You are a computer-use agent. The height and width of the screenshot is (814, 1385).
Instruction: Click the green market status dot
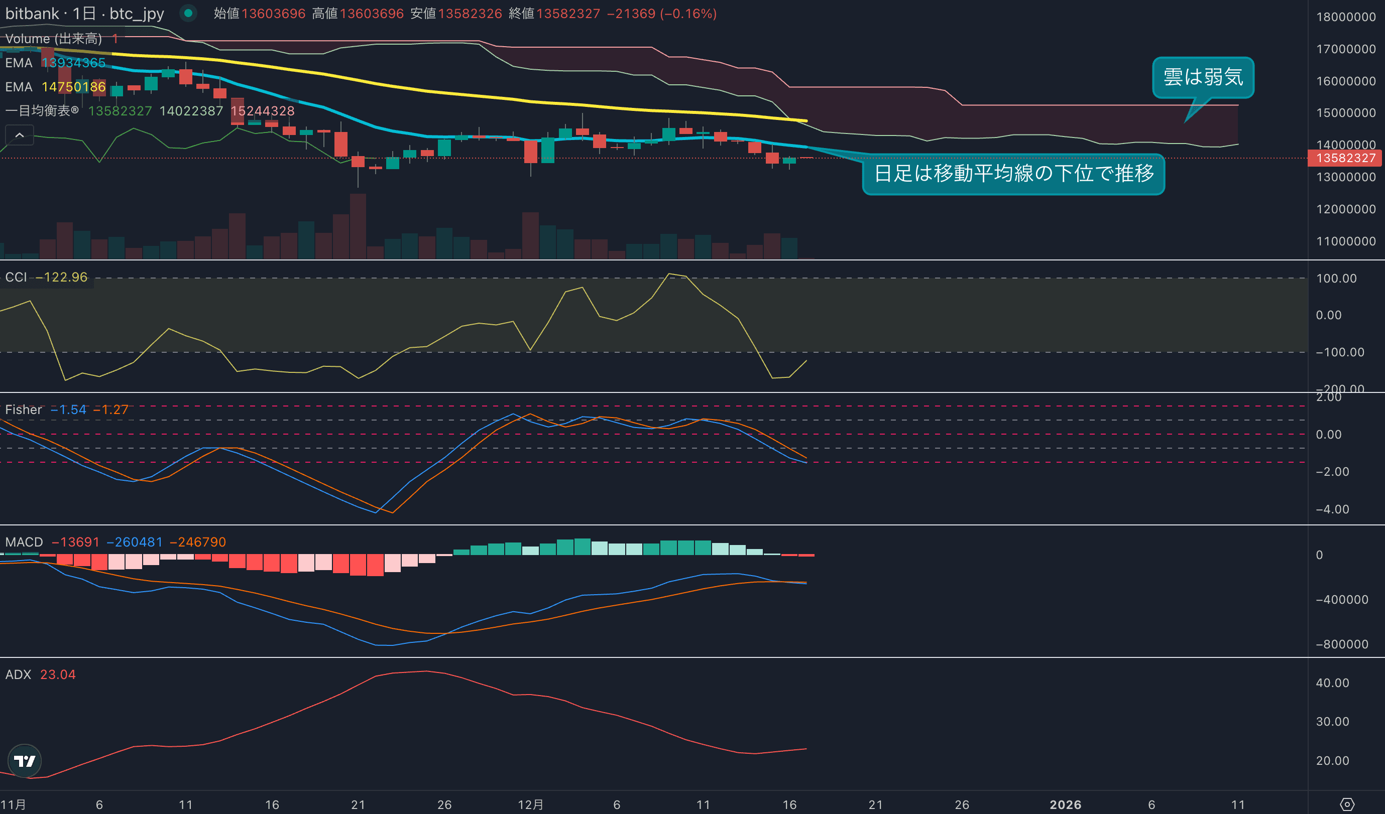coord(188,13)
